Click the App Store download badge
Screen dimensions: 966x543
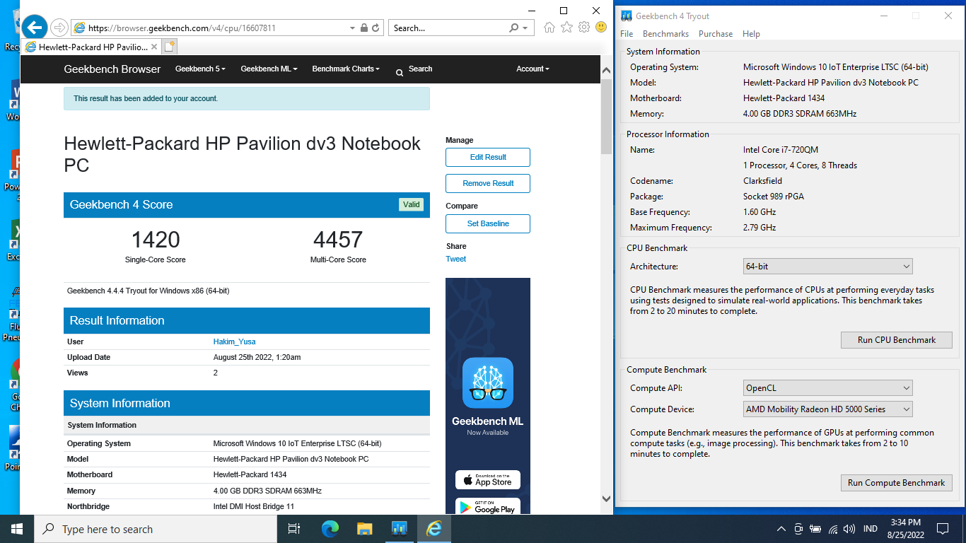pyautogui.click(x=488, y=480)
